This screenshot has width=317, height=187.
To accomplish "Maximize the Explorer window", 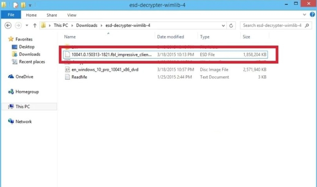I will click(x=296, y=4).
